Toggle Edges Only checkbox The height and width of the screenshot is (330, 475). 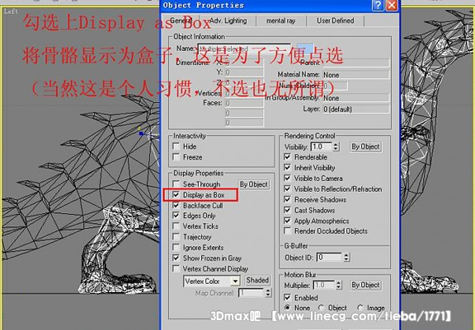point(176,216)
